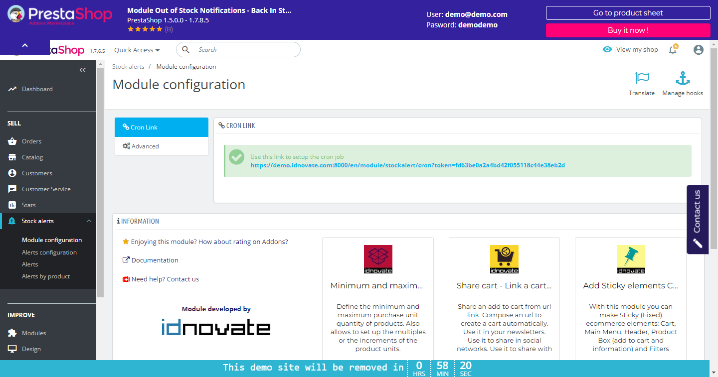Click the Dashboard trend icon
The height and width of the screenshot is (377, 718).
[x=12, y=89]
